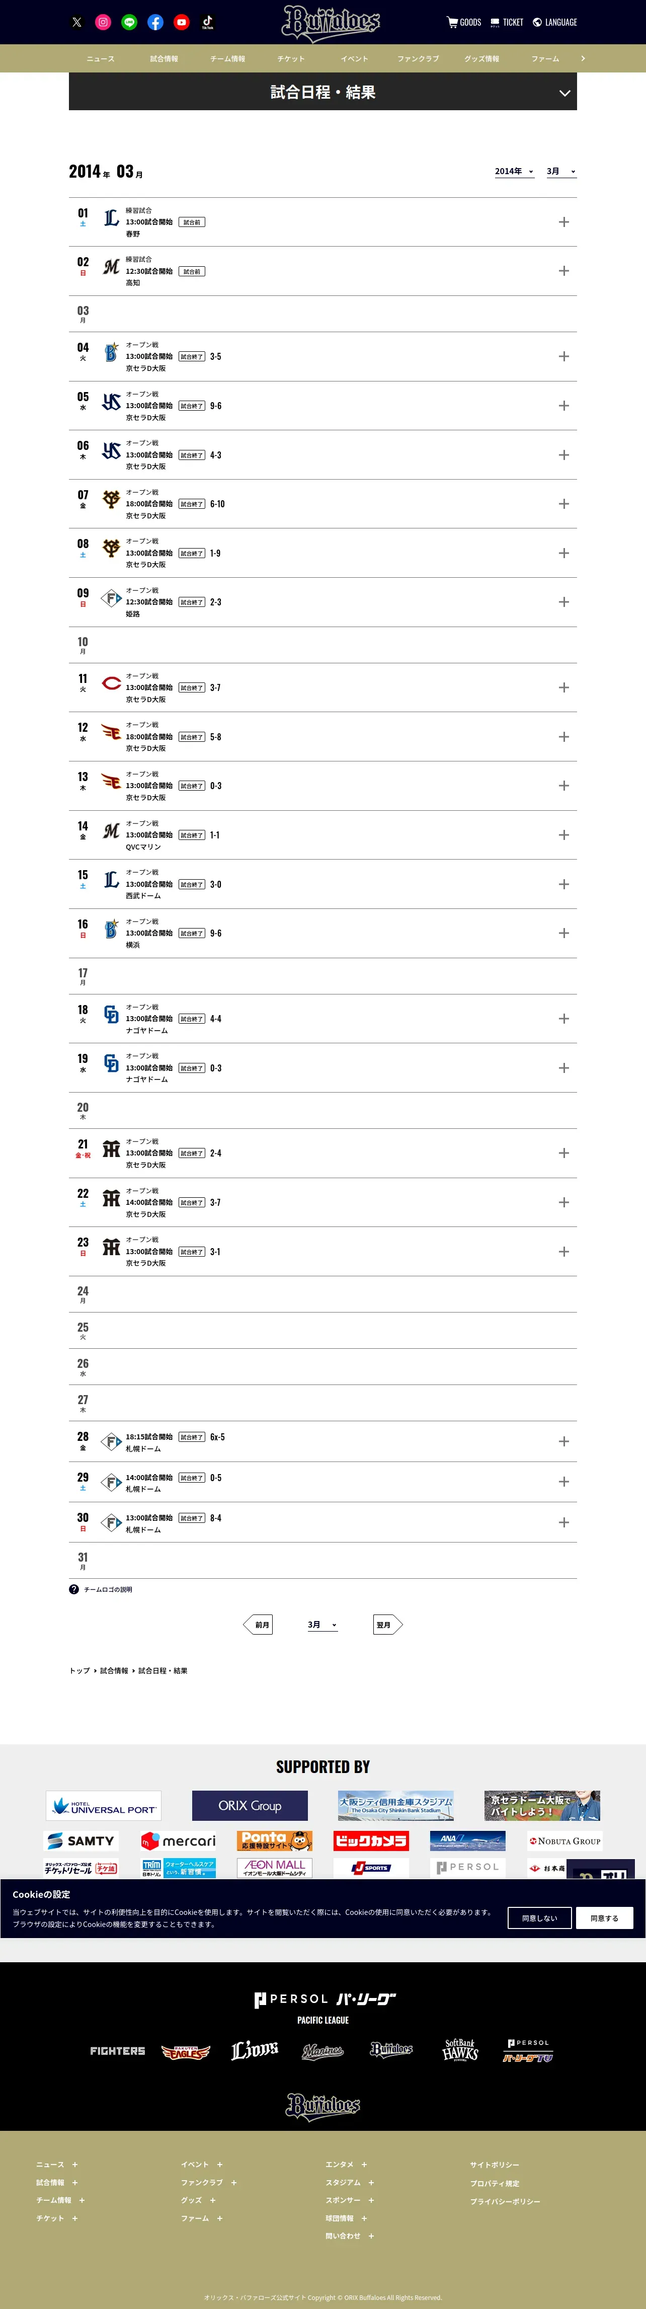The width and height of the screenshot is (646, 2309).
Task: Open the Instagram icon in the header
Action: 103,23
